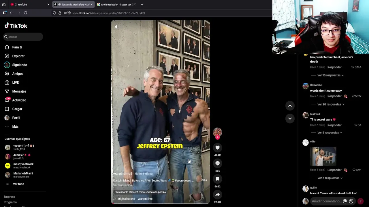Reply to Michael Jackson's death comment
369x207 pixels.
(334, 67)
